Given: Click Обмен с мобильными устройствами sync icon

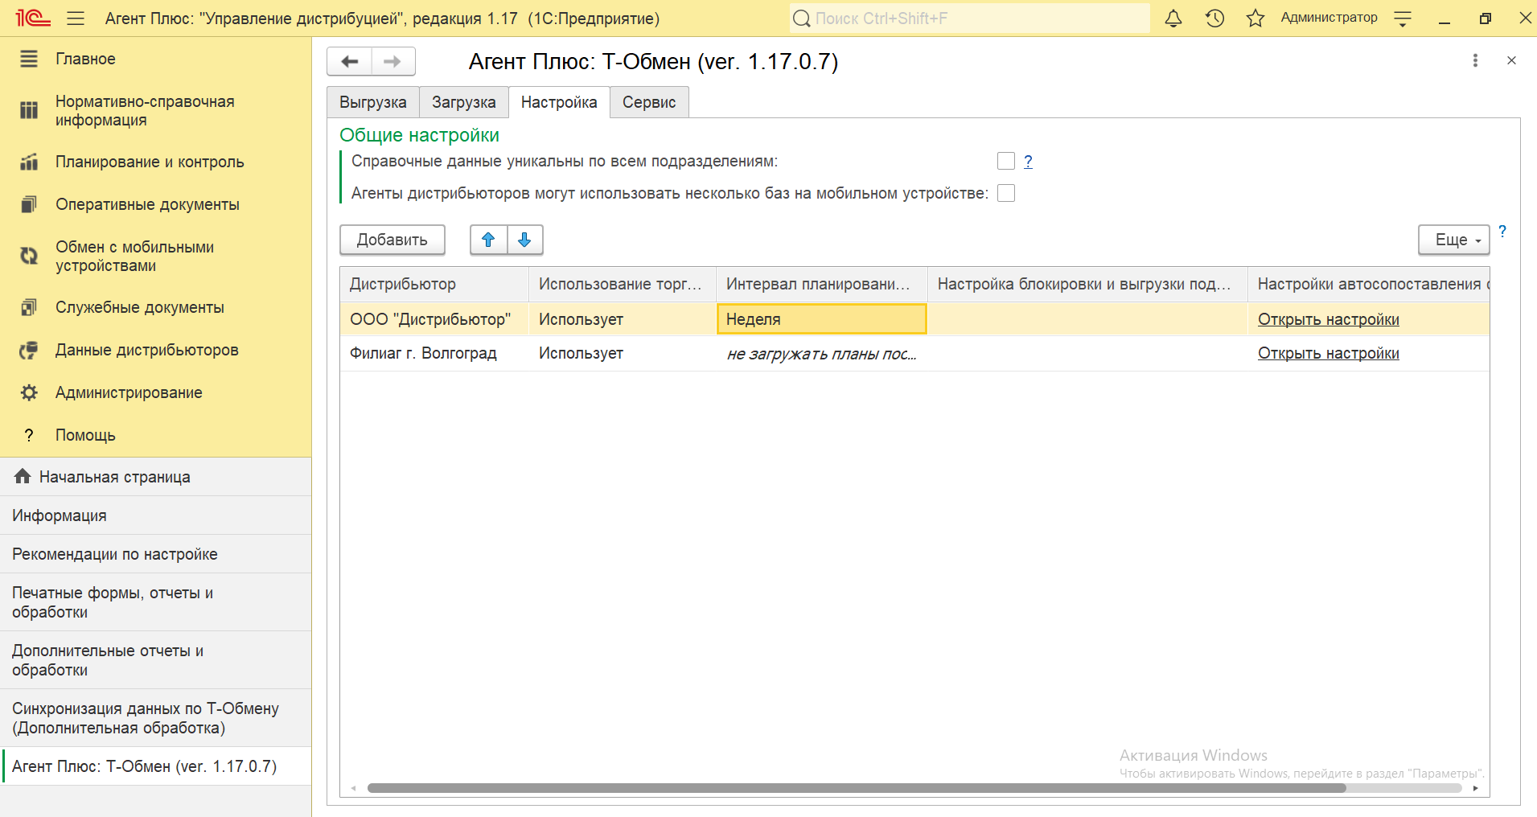Looking at the screenshot, I should tap(29, 256).
